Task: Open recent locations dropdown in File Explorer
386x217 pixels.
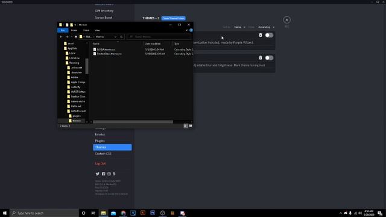Action: pyautogui.click(x=72, y=37)
